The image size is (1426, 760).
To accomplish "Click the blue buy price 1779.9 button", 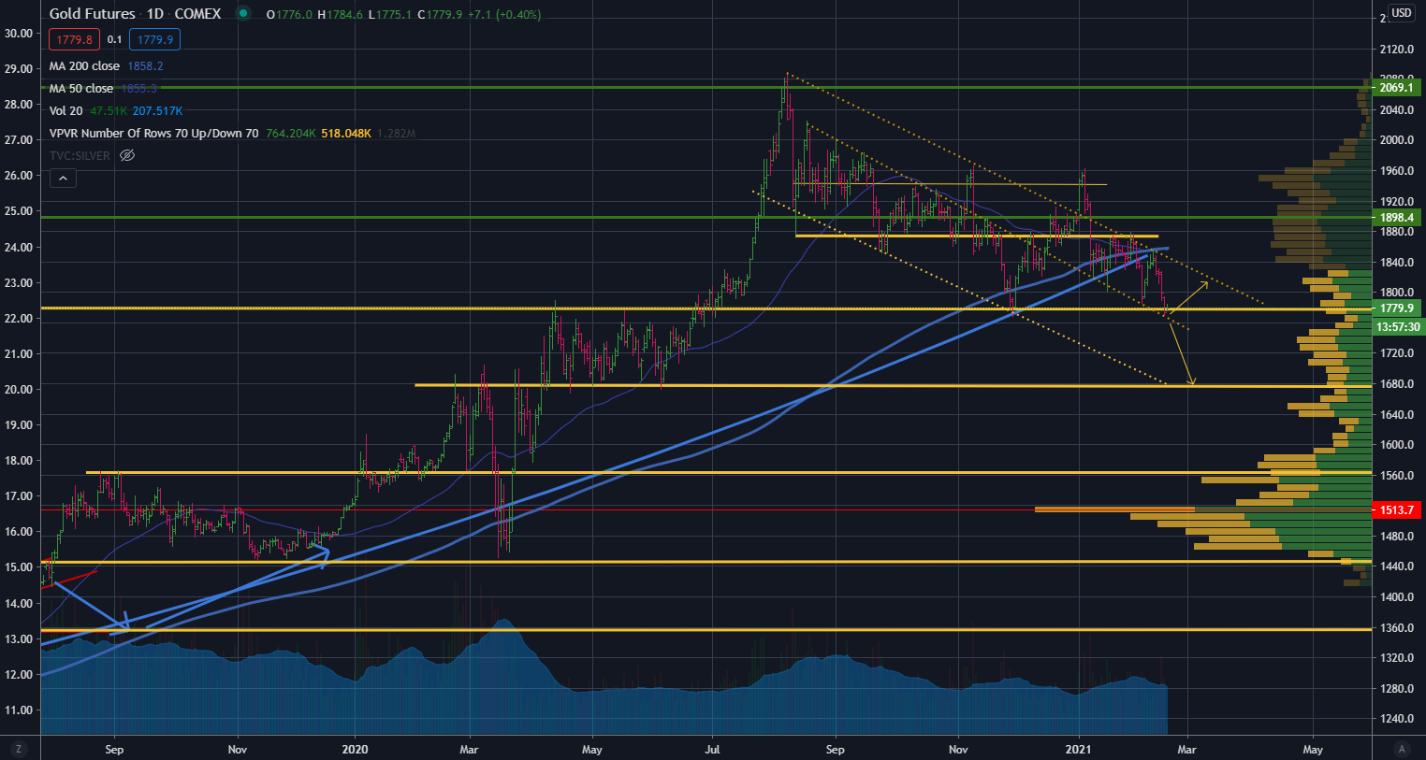I will point(155,39).
